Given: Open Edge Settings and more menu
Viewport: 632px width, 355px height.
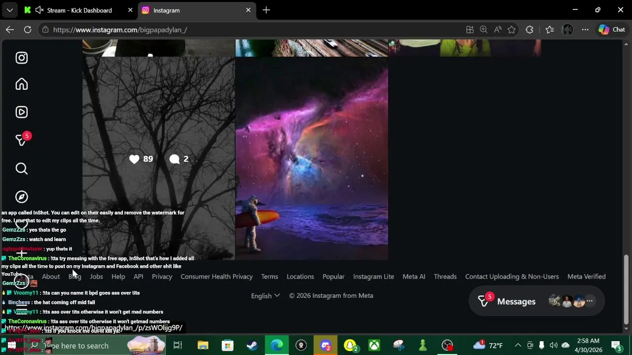Looking at the screenshot, I should click(585, 30).
